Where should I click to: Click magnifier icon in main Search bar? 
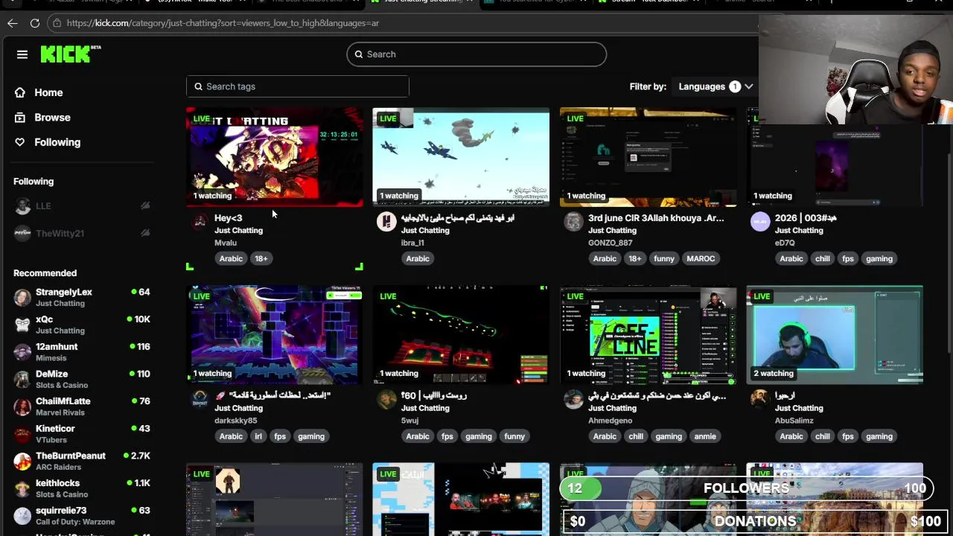coord(359,54)
